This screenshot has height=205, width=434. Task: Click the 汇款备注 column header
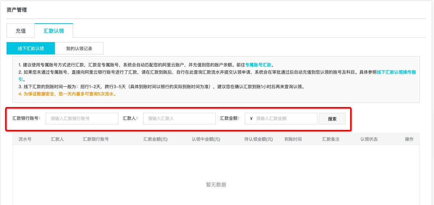pyautogui.click(x=331, y=139)
